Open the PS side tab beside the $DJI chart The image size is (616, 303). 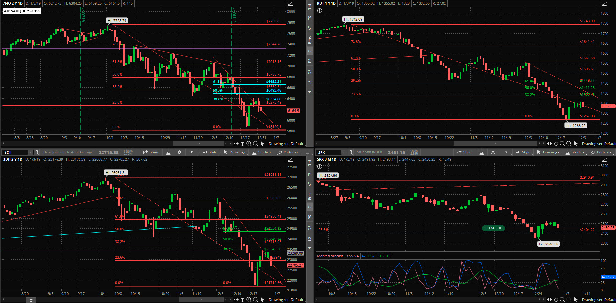(x=309, y=217)
